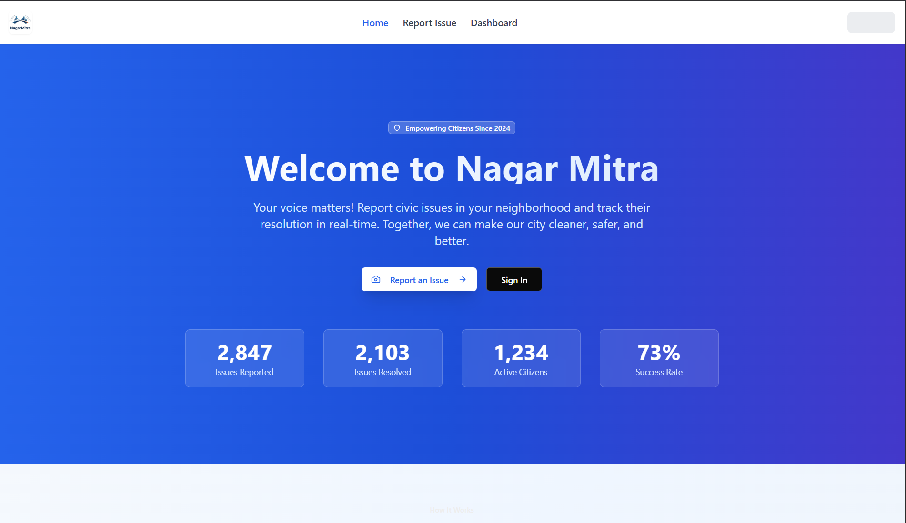Click the 73% figure
The height and width of the screenshot is (523, 906).
659,353
